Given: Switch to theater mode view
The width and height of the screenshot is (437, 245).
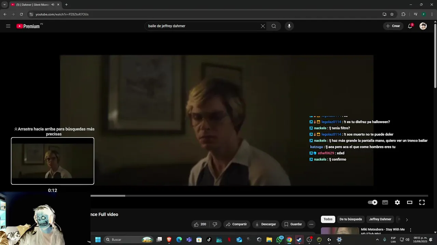Looking at the screenshot, I should [410, 202].
